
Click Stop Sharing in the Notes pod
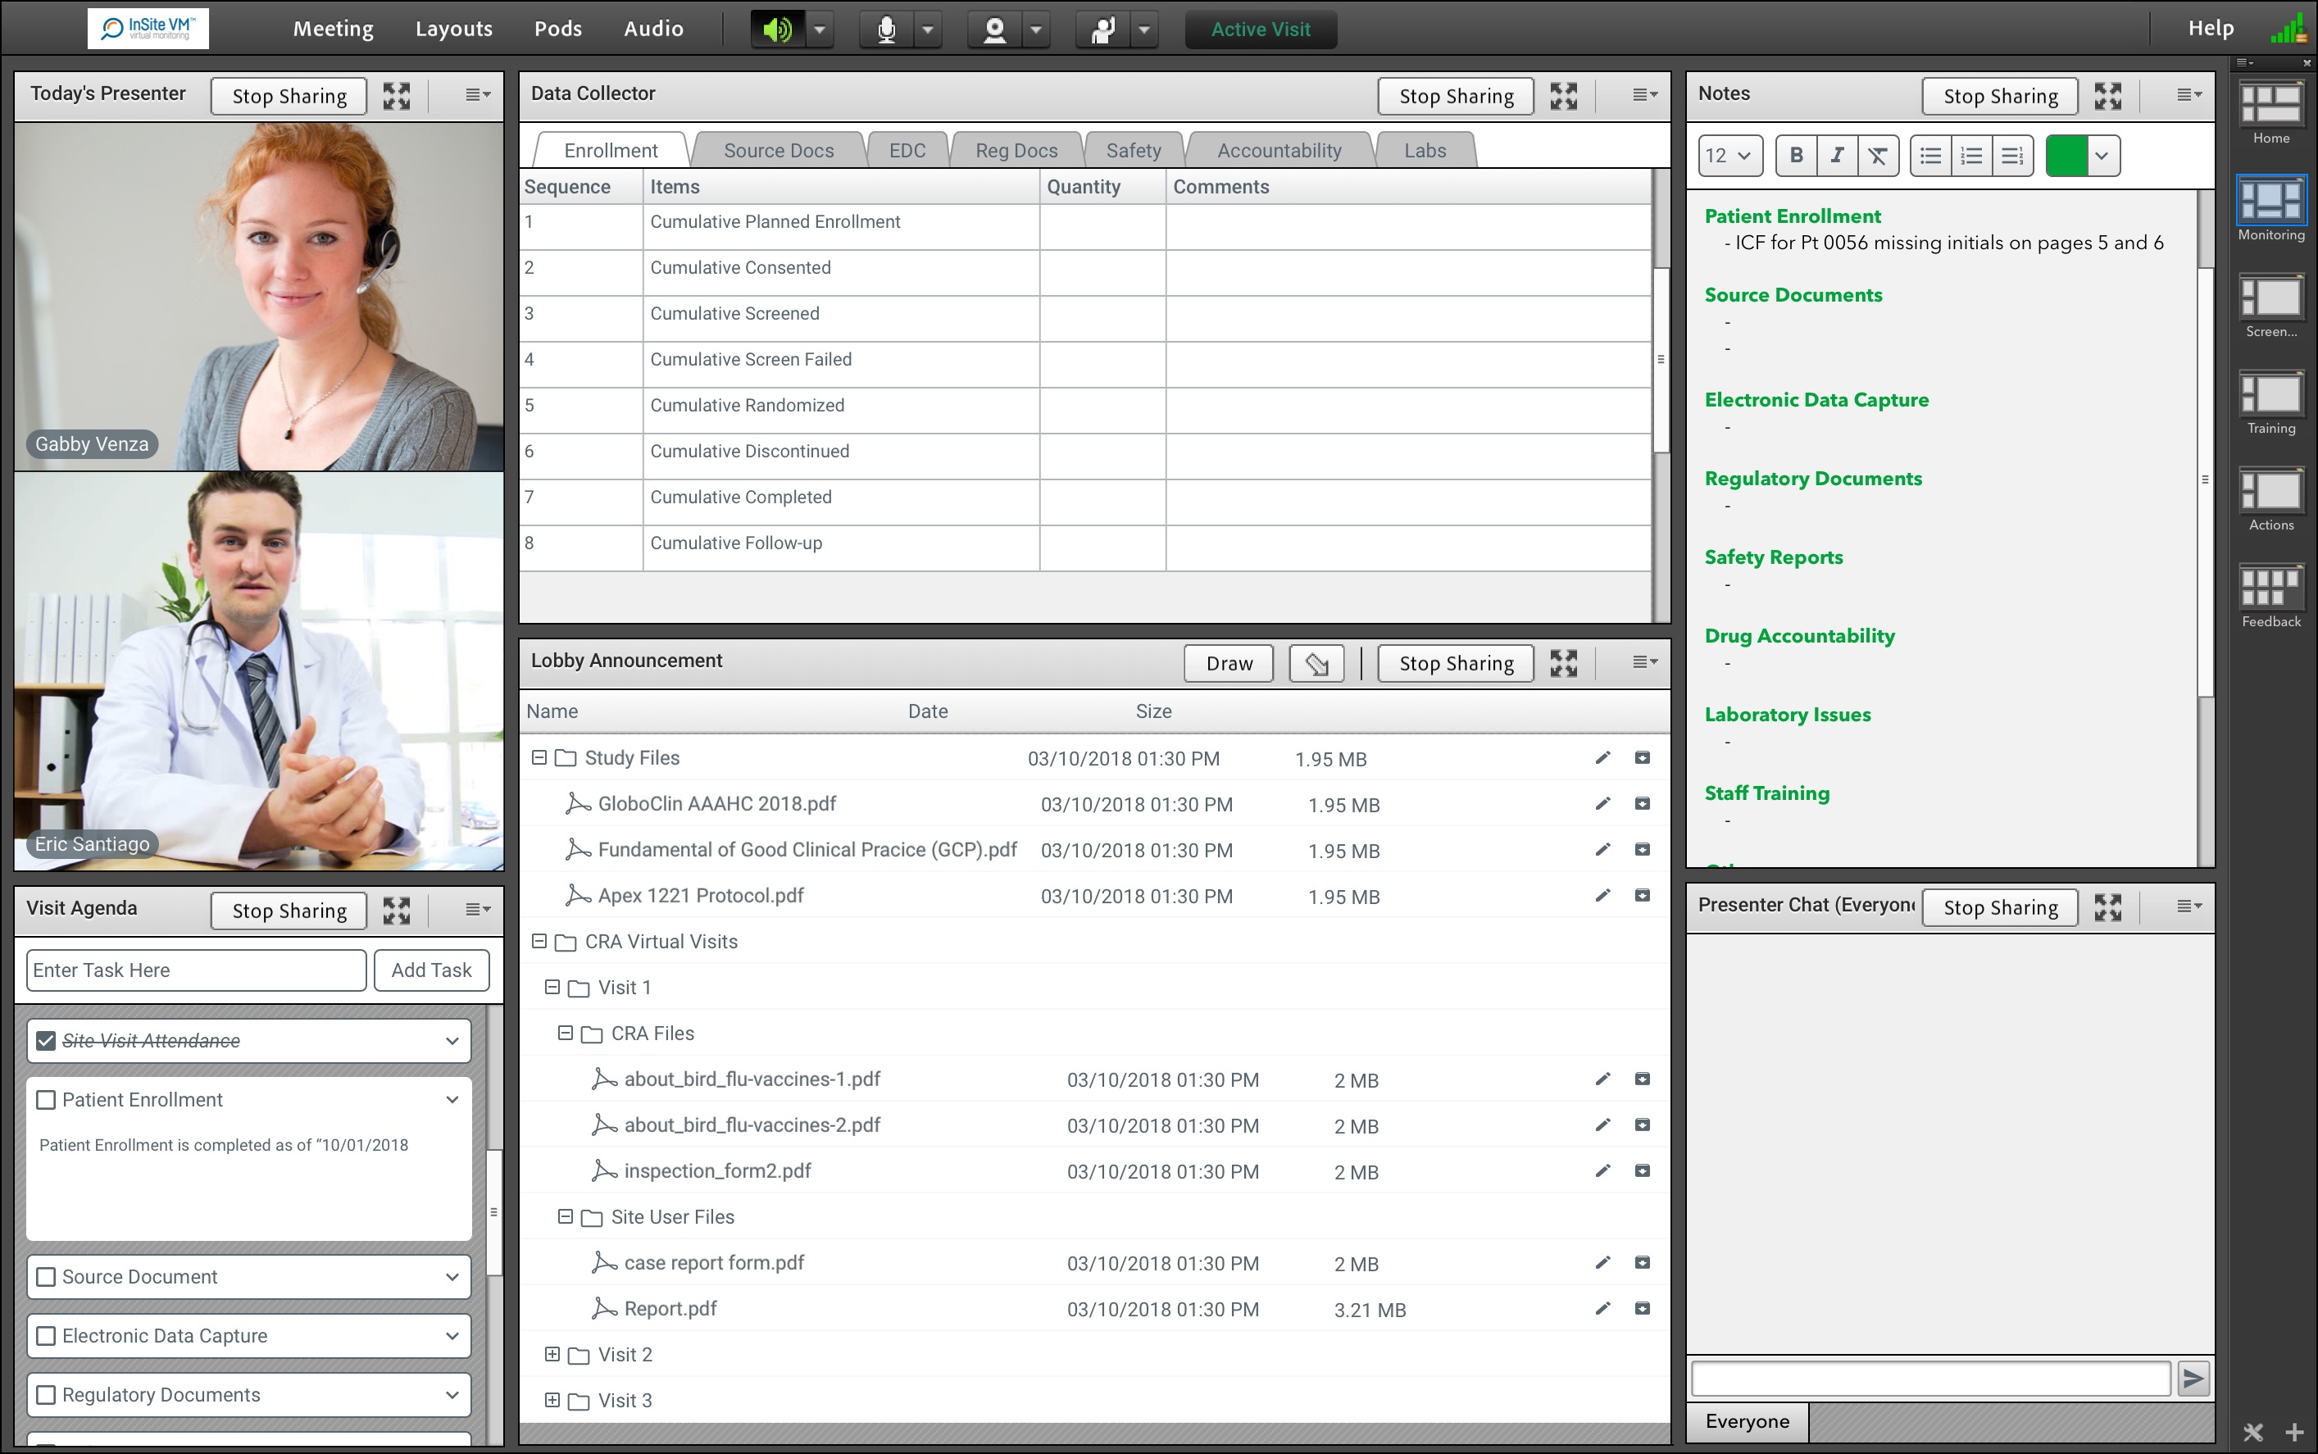[2000, 96]
